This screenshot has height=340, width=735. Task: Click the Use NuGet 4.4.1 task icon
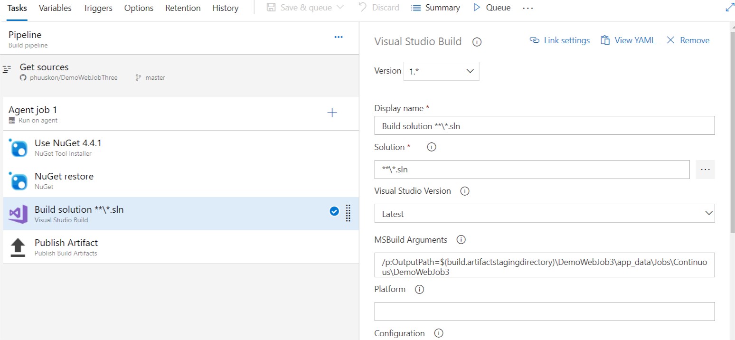coord(19,148)
